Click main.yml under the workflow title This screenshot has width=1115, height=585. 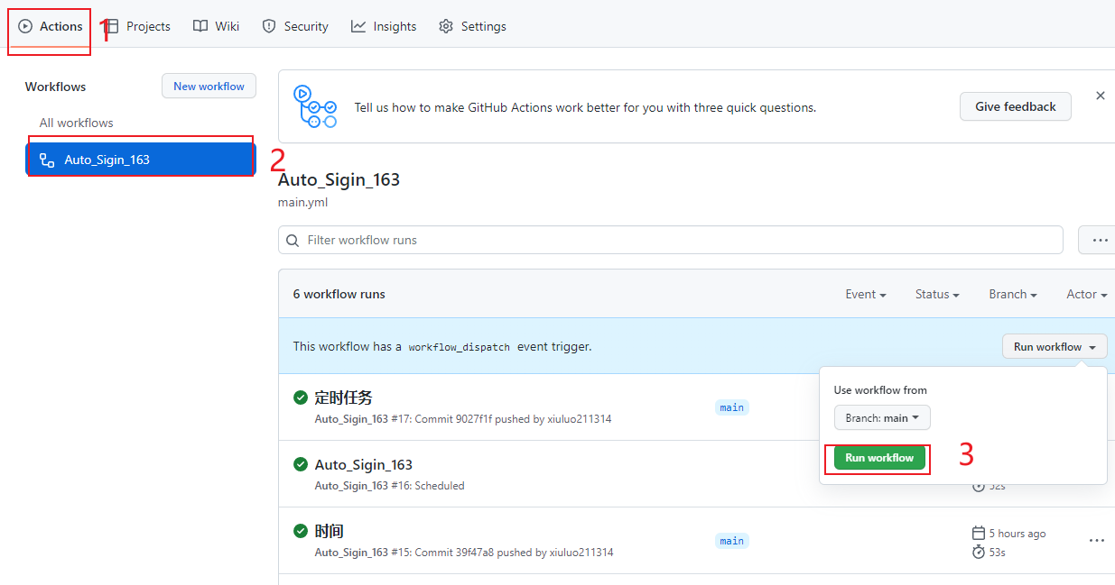pyautogui.click(x=302, y=202)
